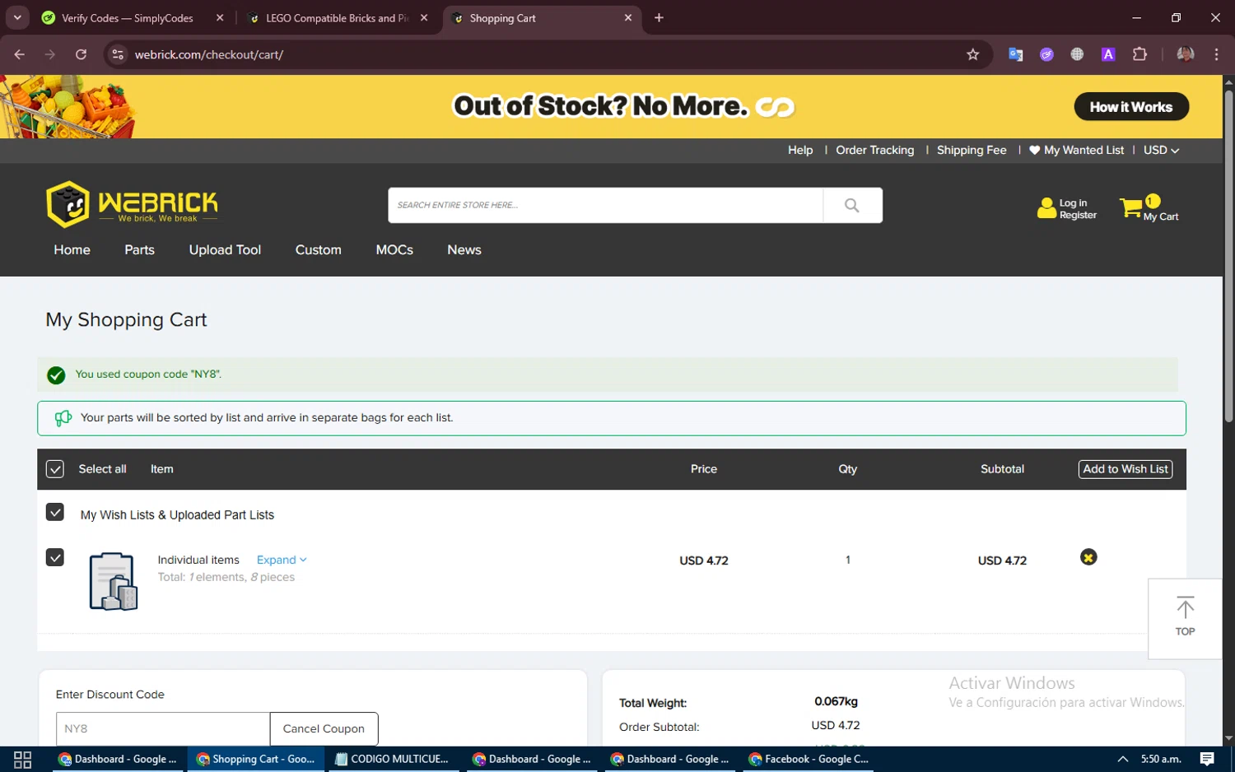The image size is (1235, 772).
Task: Click the browser back arrow
Action: point(20,54)
